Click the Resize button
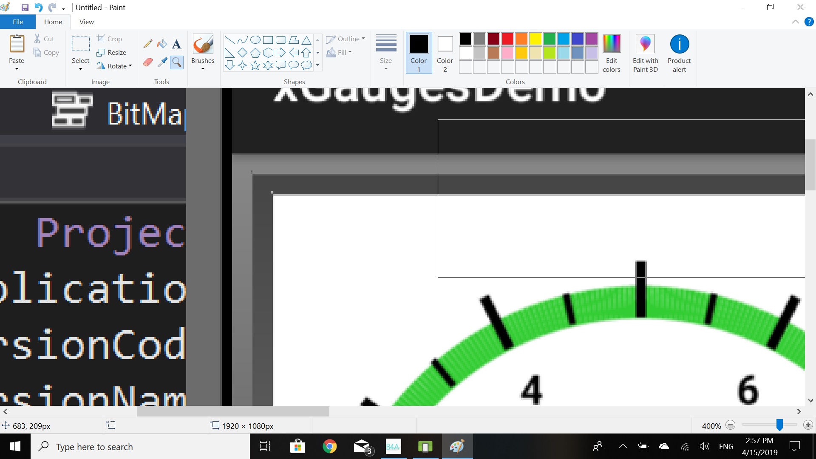Screen dimensions: 816x459 [111, 52]
